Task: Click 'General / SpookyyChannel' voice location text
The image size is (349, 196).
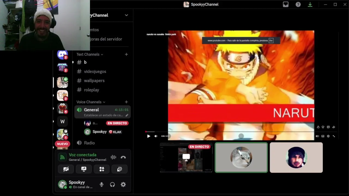Action: tap(88, 160)
